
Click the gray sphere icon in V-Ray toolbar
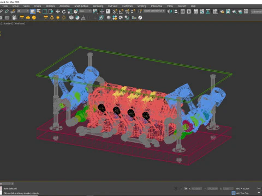[x=109, y=17]
